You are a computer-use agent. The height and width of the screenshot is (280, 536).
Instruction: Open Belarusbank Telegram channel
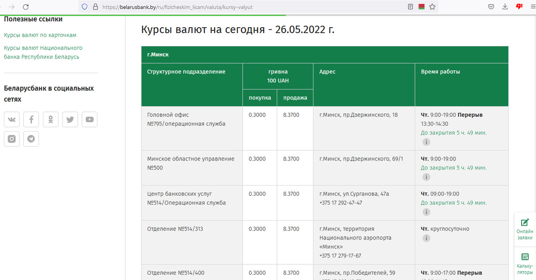31,139
